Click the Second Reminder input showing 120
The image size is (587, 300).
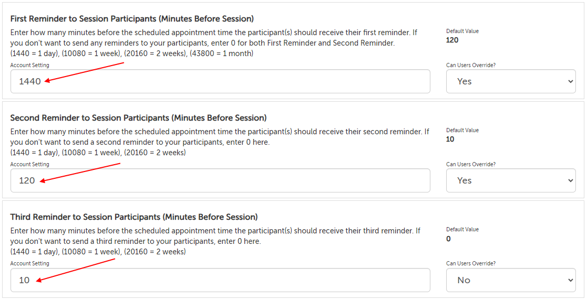(x=221, y=180)
